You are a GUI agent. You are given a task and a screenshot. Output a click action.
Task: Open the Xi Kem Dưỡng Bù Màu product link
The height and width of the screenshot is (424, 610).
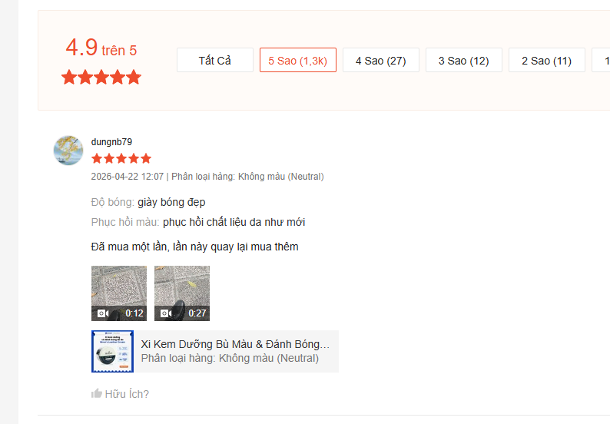click(x=235, y=344)
